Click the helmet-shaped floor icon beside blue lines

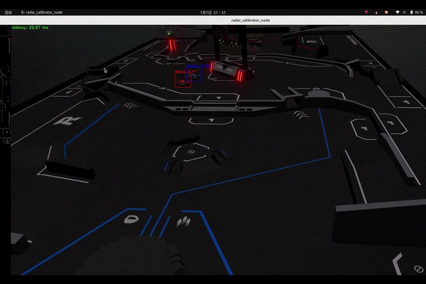pyautogui.click(x=131, y=219)
